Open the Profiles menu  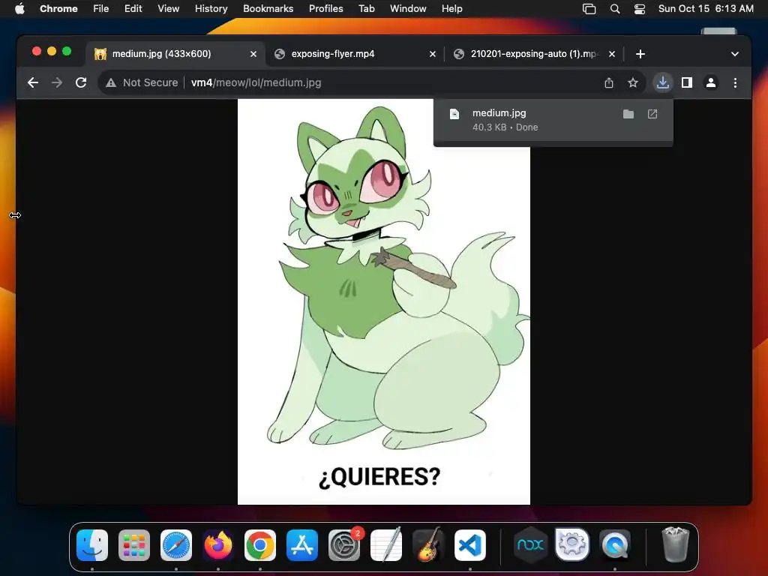(325, 9)
